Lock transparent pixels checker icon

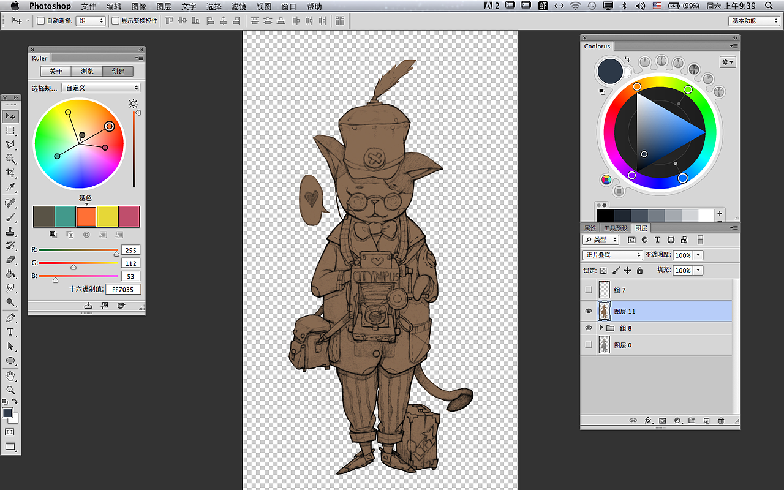click(x=603, y=270)
